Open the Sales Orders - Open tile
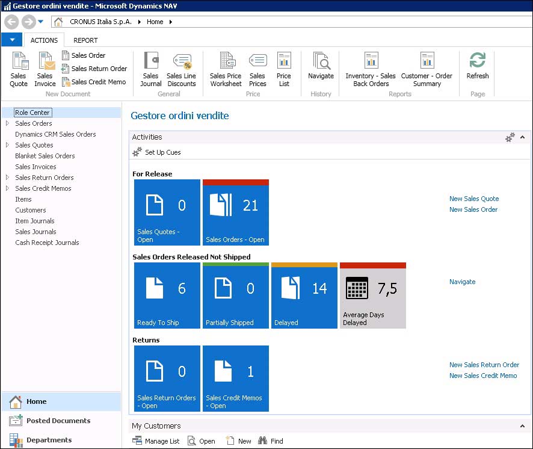533x449 pixels. pyautogui.click(x=236, y=212)
